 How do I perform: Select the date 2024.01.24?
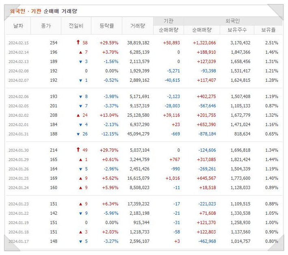19,188
